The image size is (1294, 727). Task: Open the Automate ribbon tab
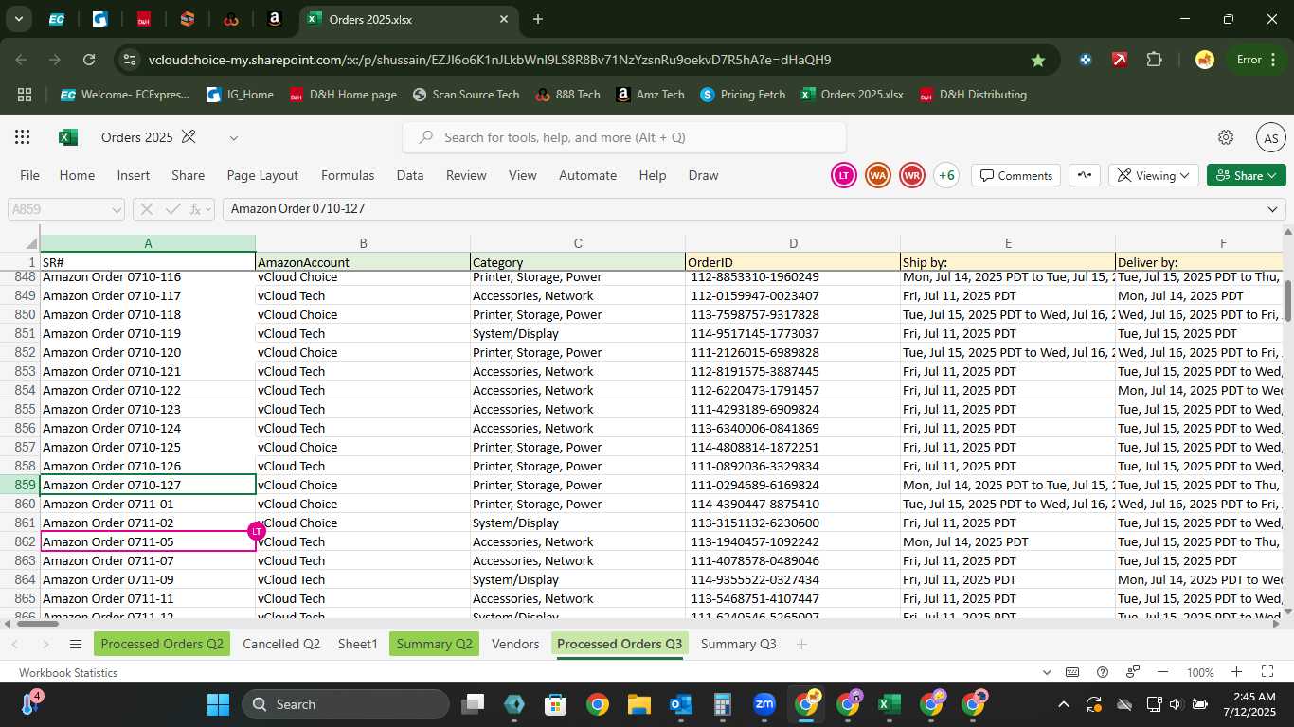pos(587,175)
